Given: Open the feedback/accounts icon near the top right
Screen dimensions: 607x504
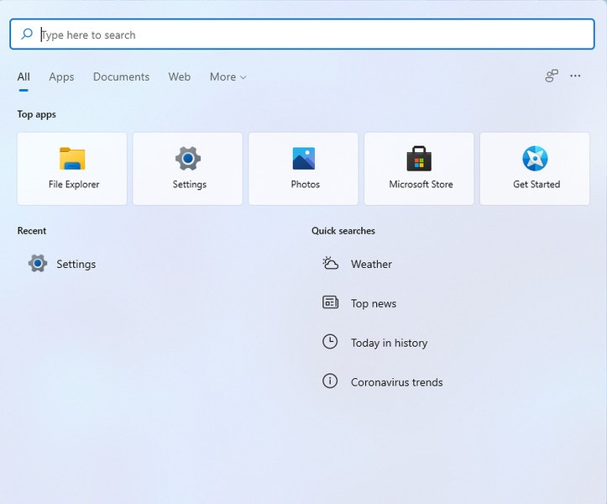Looking at the screenshot, I should point(552,76).
